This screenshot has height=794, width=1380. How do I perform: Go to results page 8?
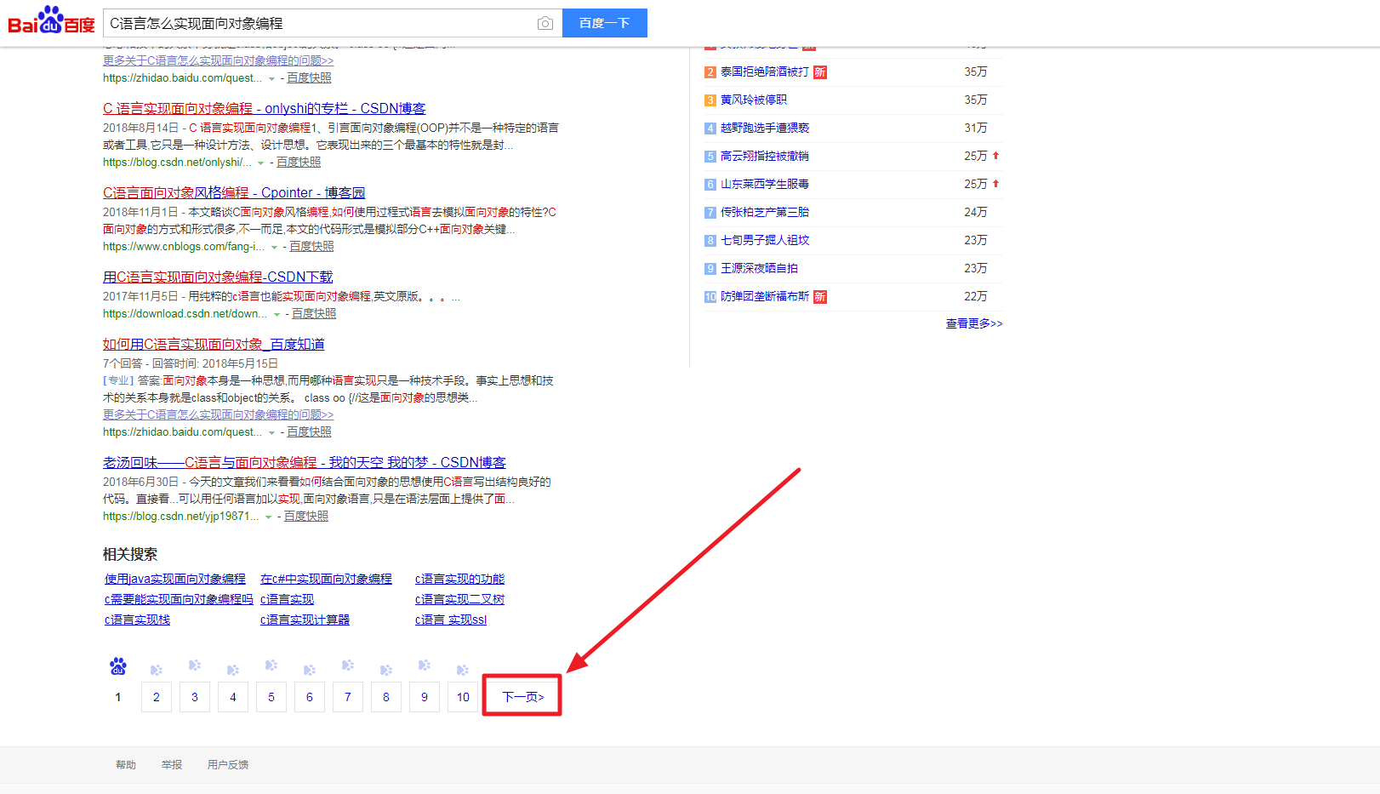pyautogui.click(x=386, y=697)
